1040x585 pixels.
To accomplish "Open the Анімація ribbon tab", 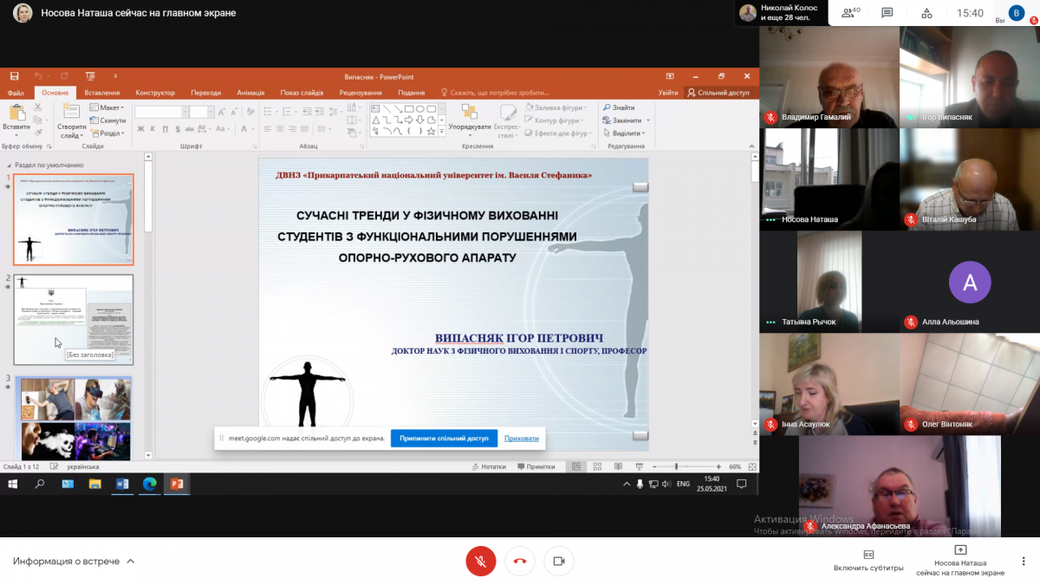I will (x=250, y=93).
